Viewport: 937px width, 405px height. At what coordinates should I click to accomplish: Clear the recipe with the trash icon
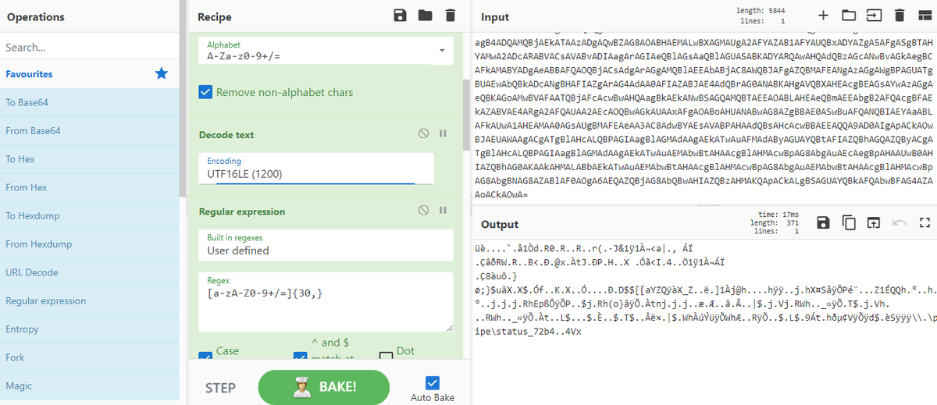450,16
